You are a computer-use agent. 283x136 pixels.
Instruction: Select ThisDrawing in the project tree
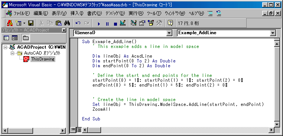[43, 59]
